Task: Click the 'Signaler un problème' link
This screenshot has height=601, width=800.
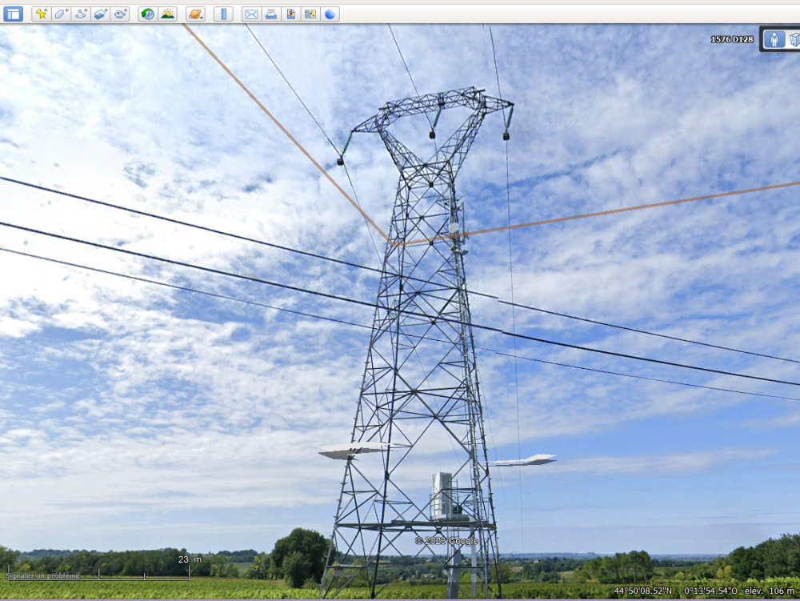Action: pos(42,575)
